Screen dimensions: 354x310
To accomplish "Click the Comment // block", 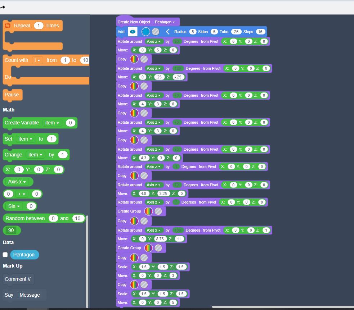I will (x=18, y=279).
